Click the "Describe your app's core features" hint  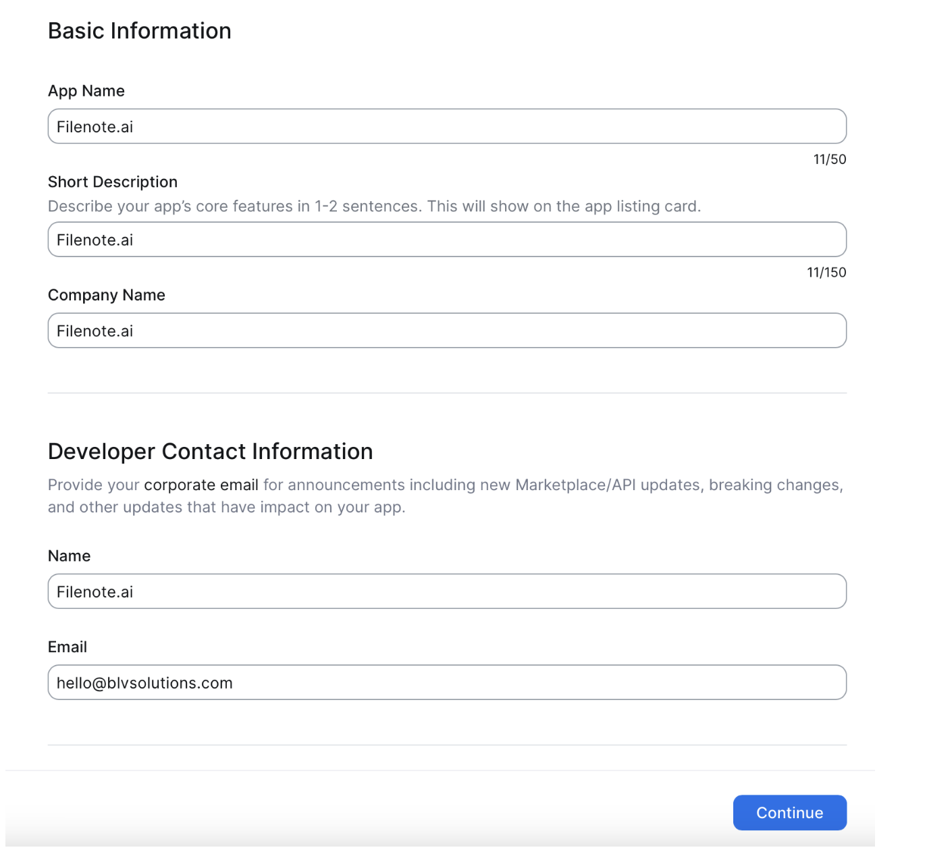374,207
